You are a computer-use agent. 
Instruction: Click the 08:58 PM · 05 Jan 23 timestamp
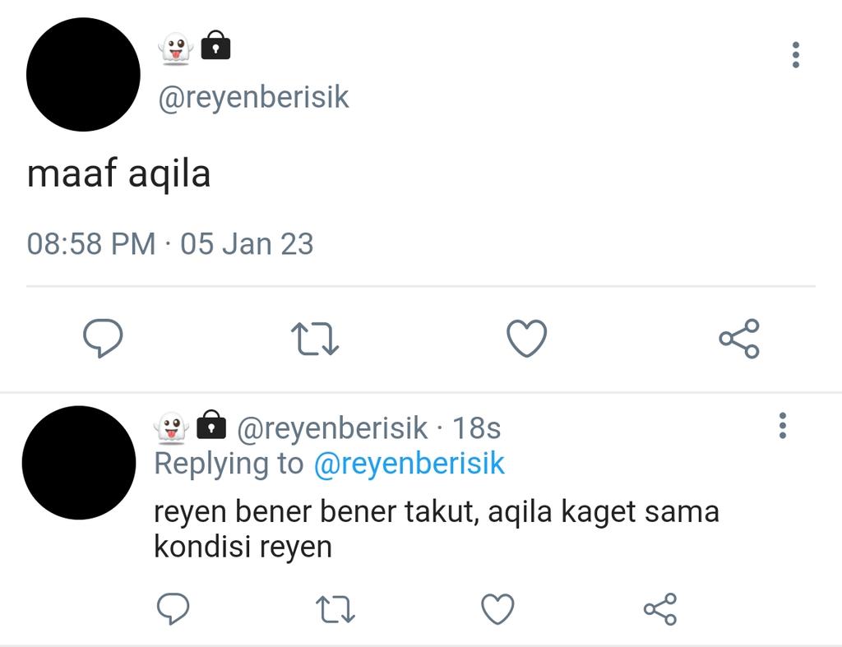tap(170, 244)
